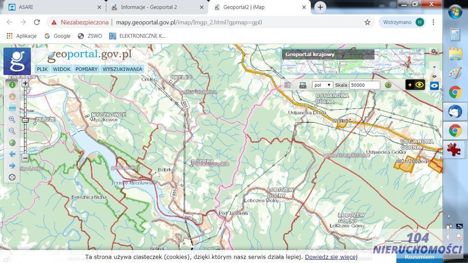
Task: Open the map settings gears icon
Action: click(x=434, y=52)
